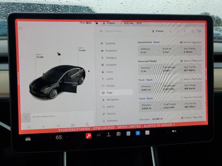This screenshot has width=222, height=166.
Task: Unmute the volume speaker icon
Action: [x=174, y=131]
